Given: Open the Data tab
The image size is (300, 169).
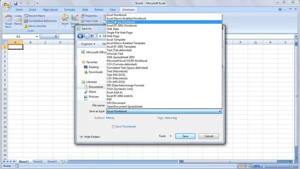Looking at the screenshot, I should 85,9.
